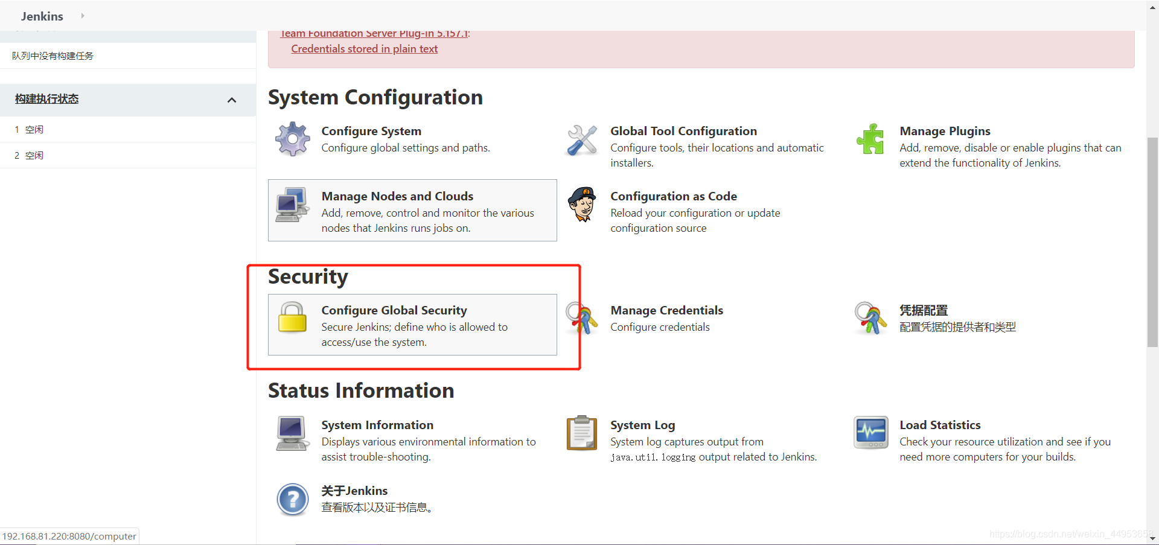Click 'Configure credentials' description text
The height and width of the screenshot is (545, 1159).
pyautogui.click(x=660, y=327)
